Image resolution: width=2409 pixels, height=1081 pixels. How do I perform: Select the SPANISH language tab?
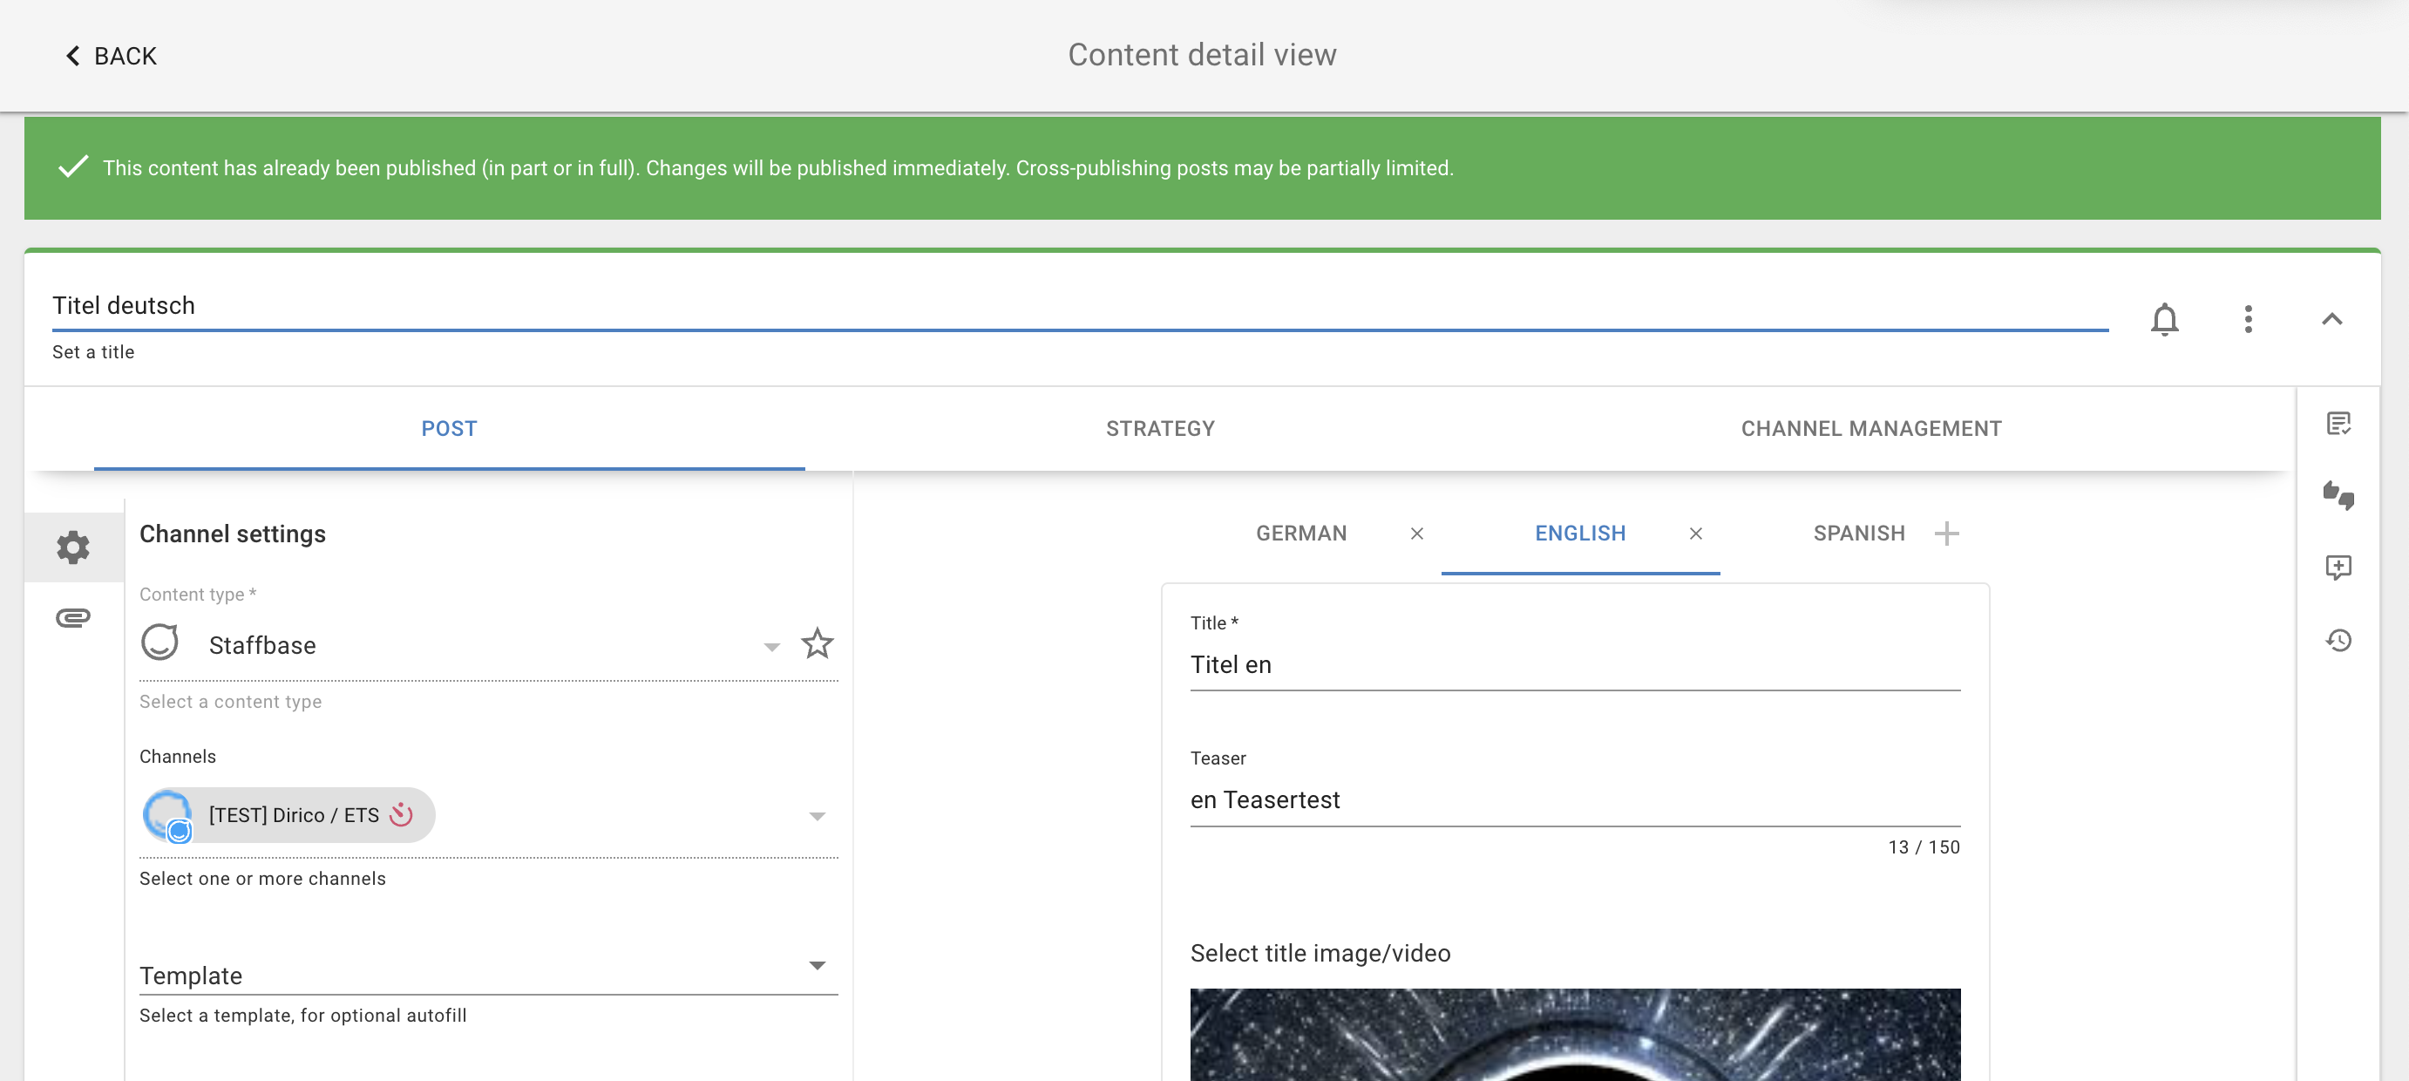tap(1859, 533)
